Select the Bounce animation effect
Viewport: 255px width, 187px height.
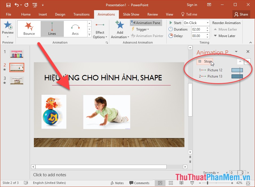tap(29, 28)
